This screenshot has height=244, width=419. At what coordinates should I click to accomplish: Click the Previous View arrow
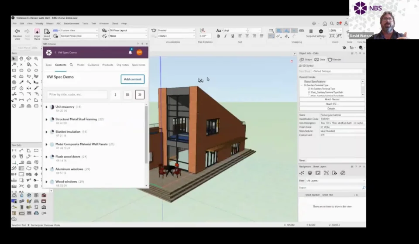[x=17, y=31]
